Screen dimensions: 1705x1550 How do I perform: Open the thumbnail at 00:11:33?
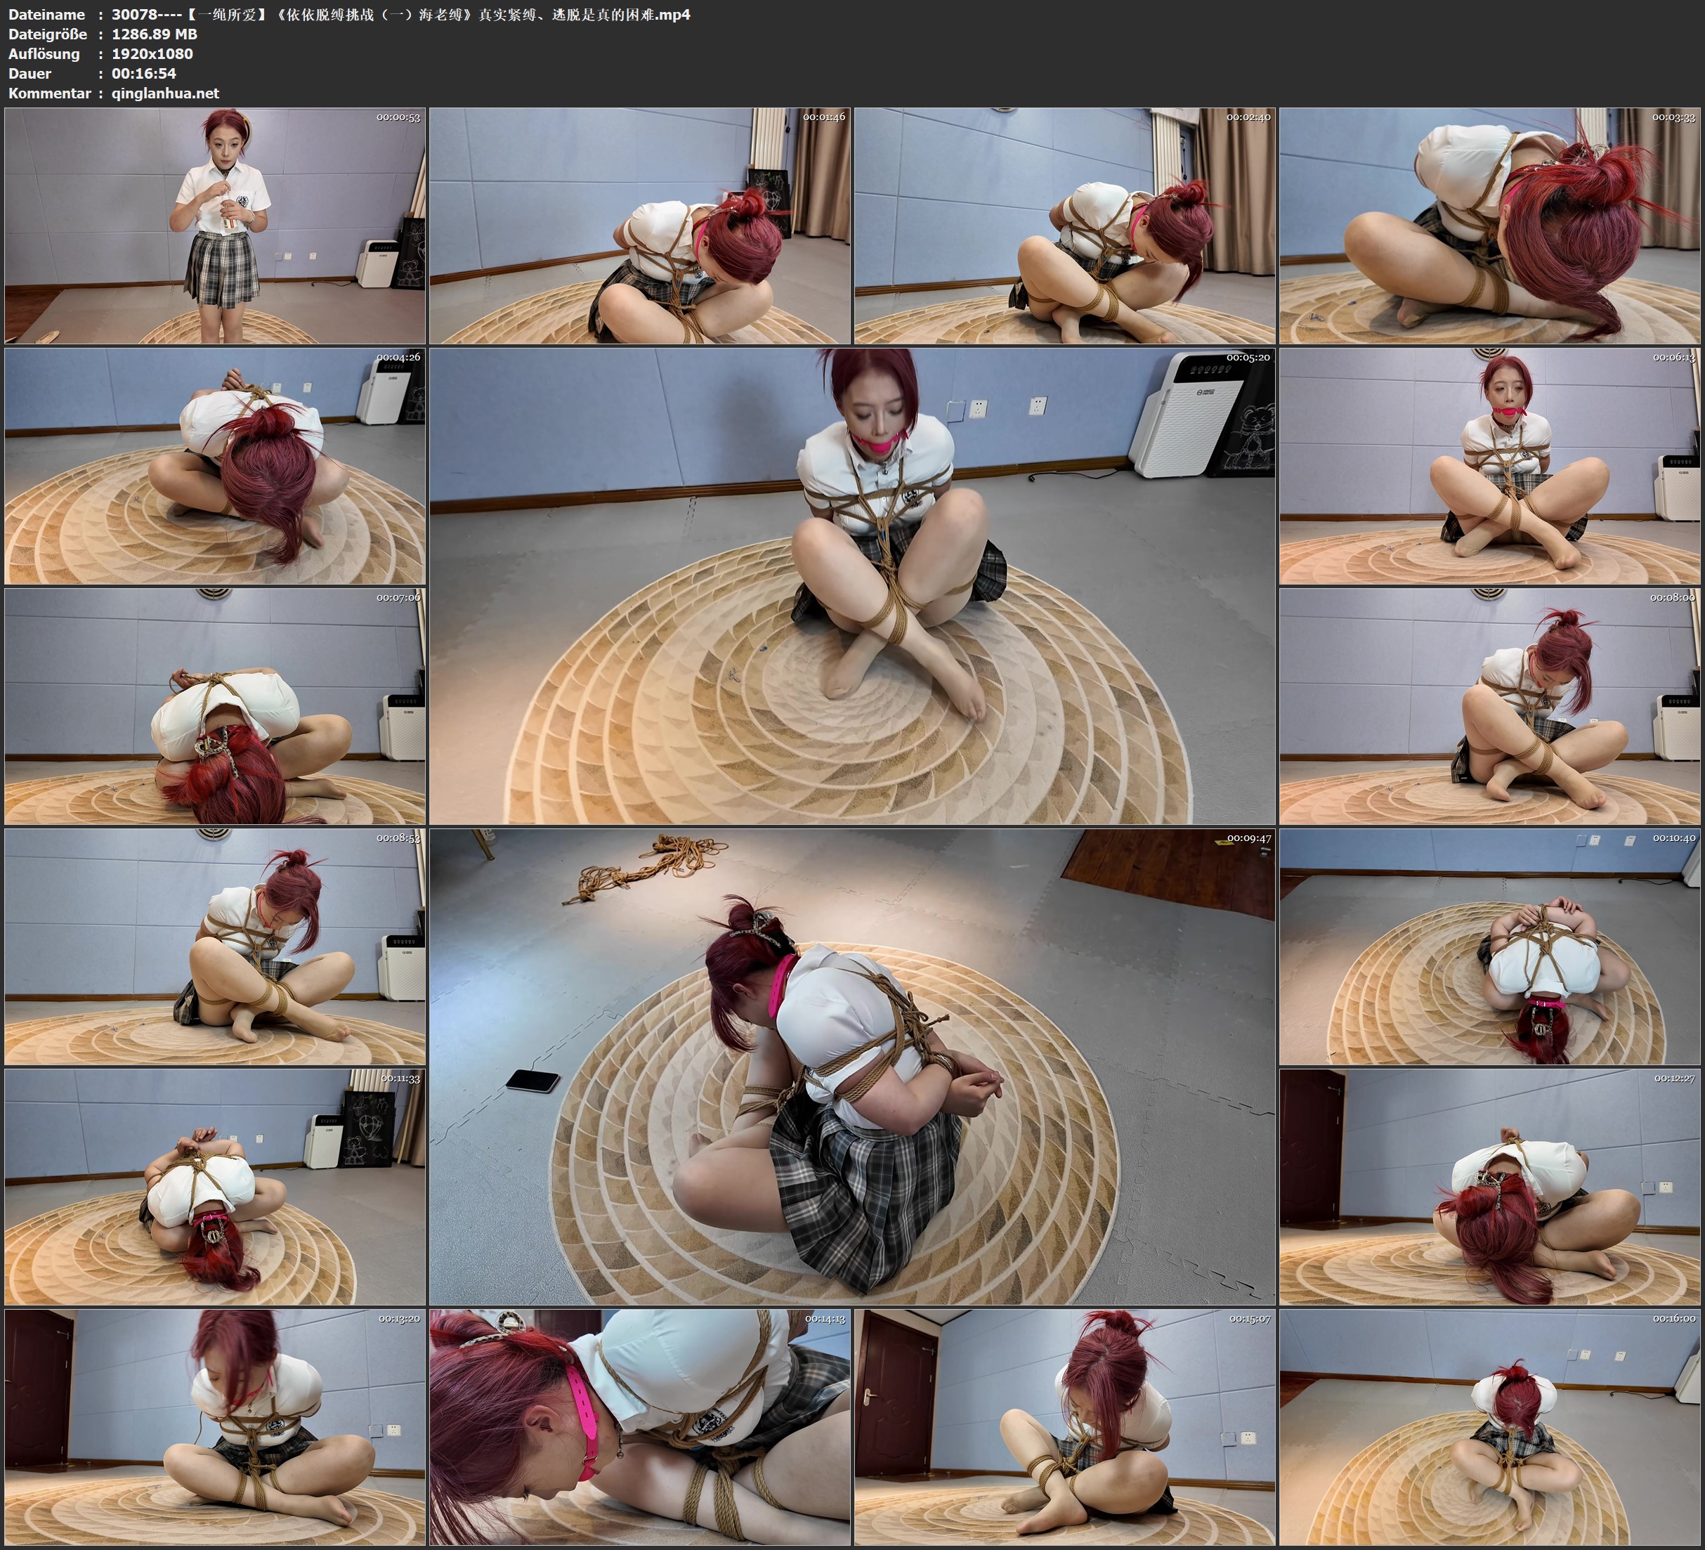[215, 1186]
